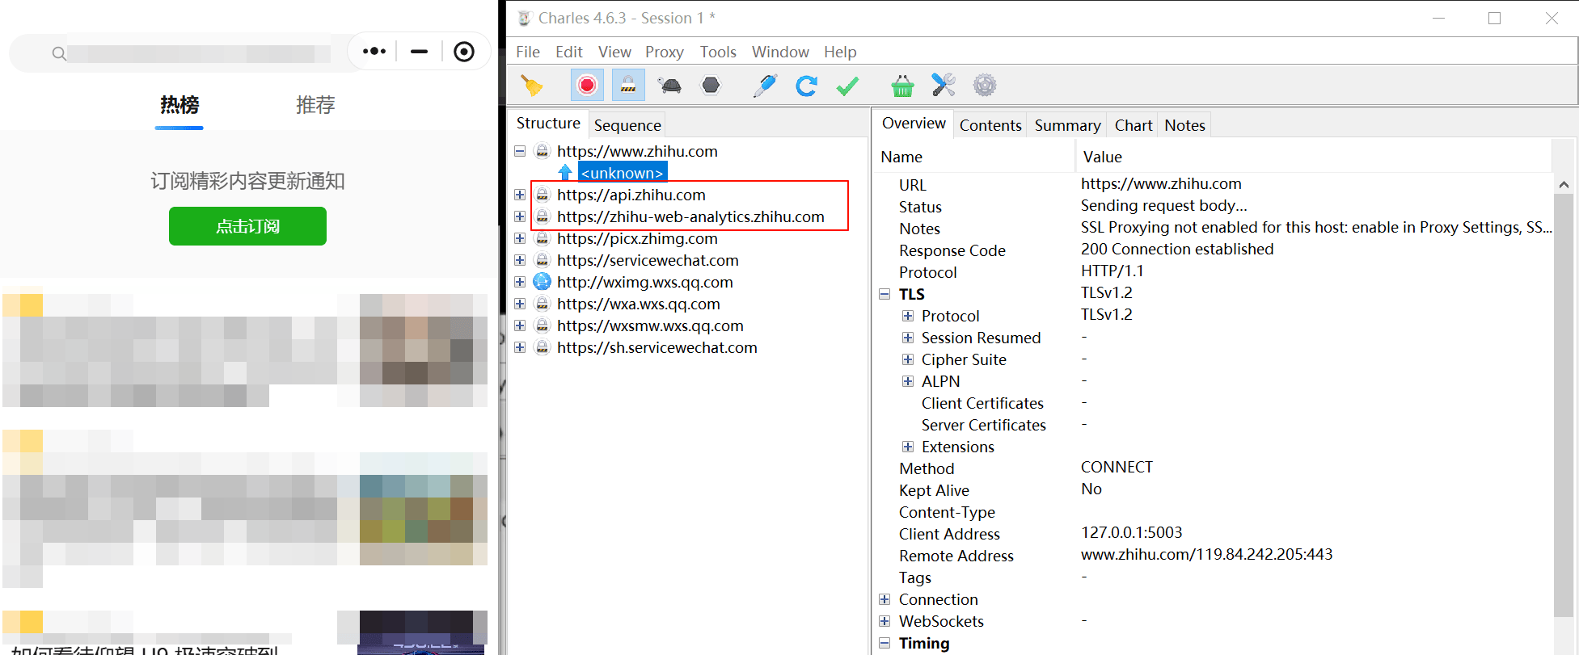Open the mini program three-dots menu

[374, 52]
